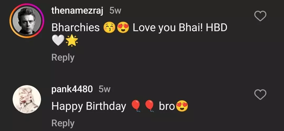Visit the thenamezraj username profile link
Screen dimensions: 284x131
pyautogui.click(x=77, y=11)
